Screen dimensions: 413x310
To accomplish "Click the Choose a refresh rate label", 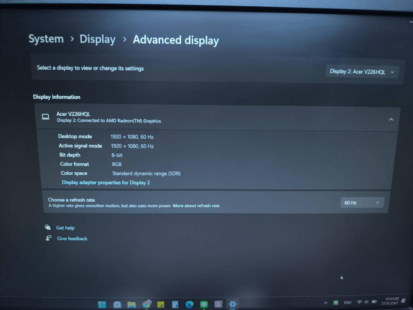I will (x=72, y=200).
